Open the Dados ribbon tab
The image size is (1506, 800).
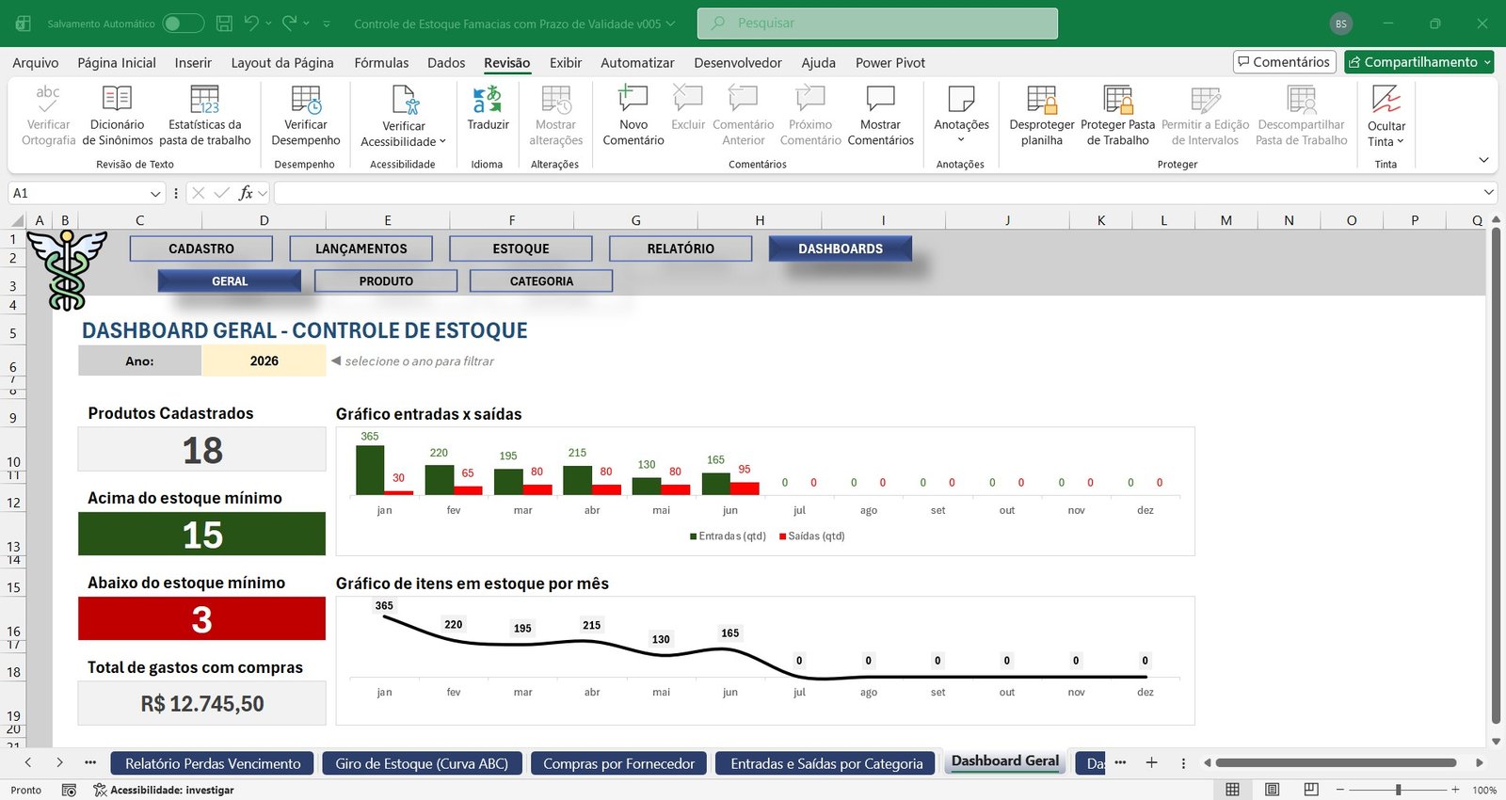click(x=446, y=62)
